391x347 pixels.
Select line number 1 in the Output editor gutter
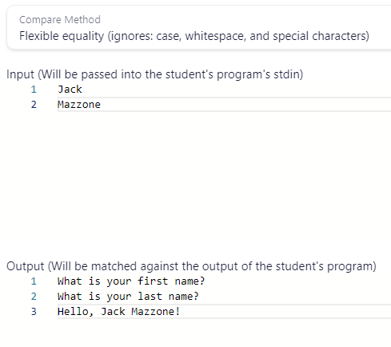coord(34,281)
